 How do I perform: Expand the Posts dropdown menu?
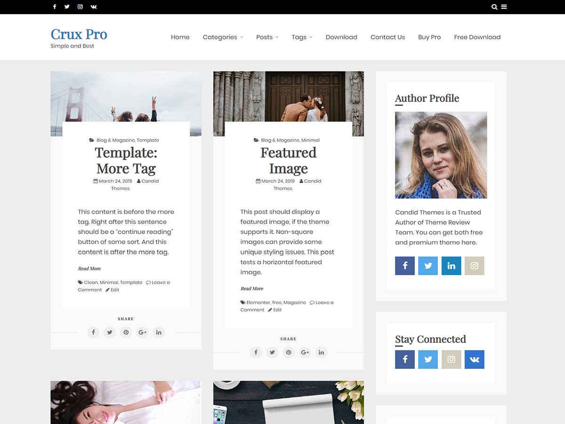[x=267, y=37]
